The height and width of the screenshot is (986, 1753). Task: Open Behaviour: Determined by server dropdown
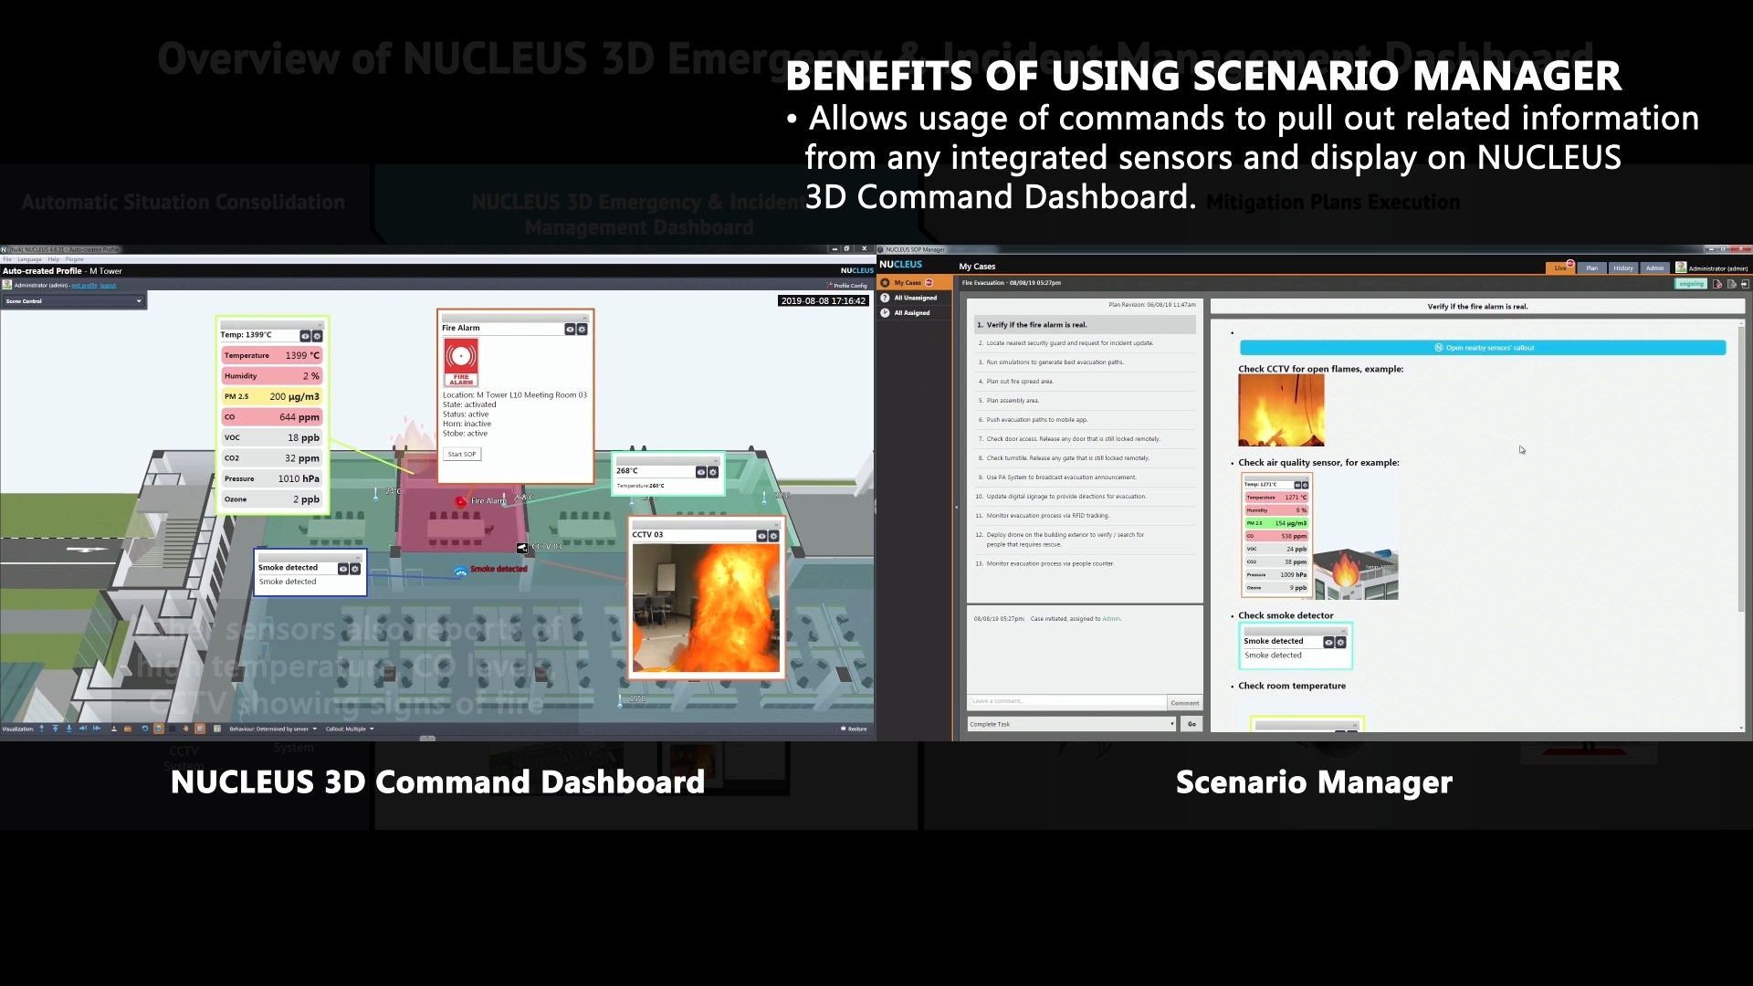point(273,729)
